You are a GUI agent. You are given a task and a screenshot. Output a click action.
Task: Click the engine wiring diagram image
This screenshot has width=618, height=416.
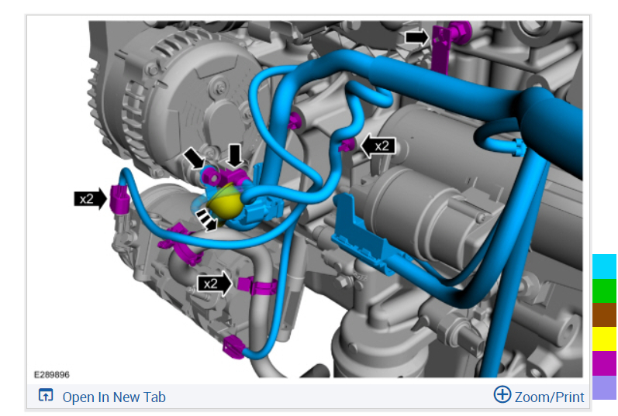tap(307, 199)
